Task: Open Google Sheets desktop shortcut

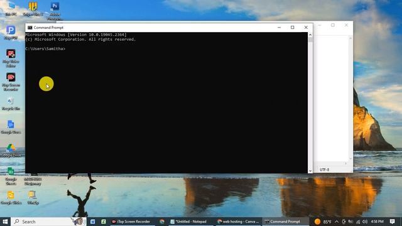Action: [11, 176]
